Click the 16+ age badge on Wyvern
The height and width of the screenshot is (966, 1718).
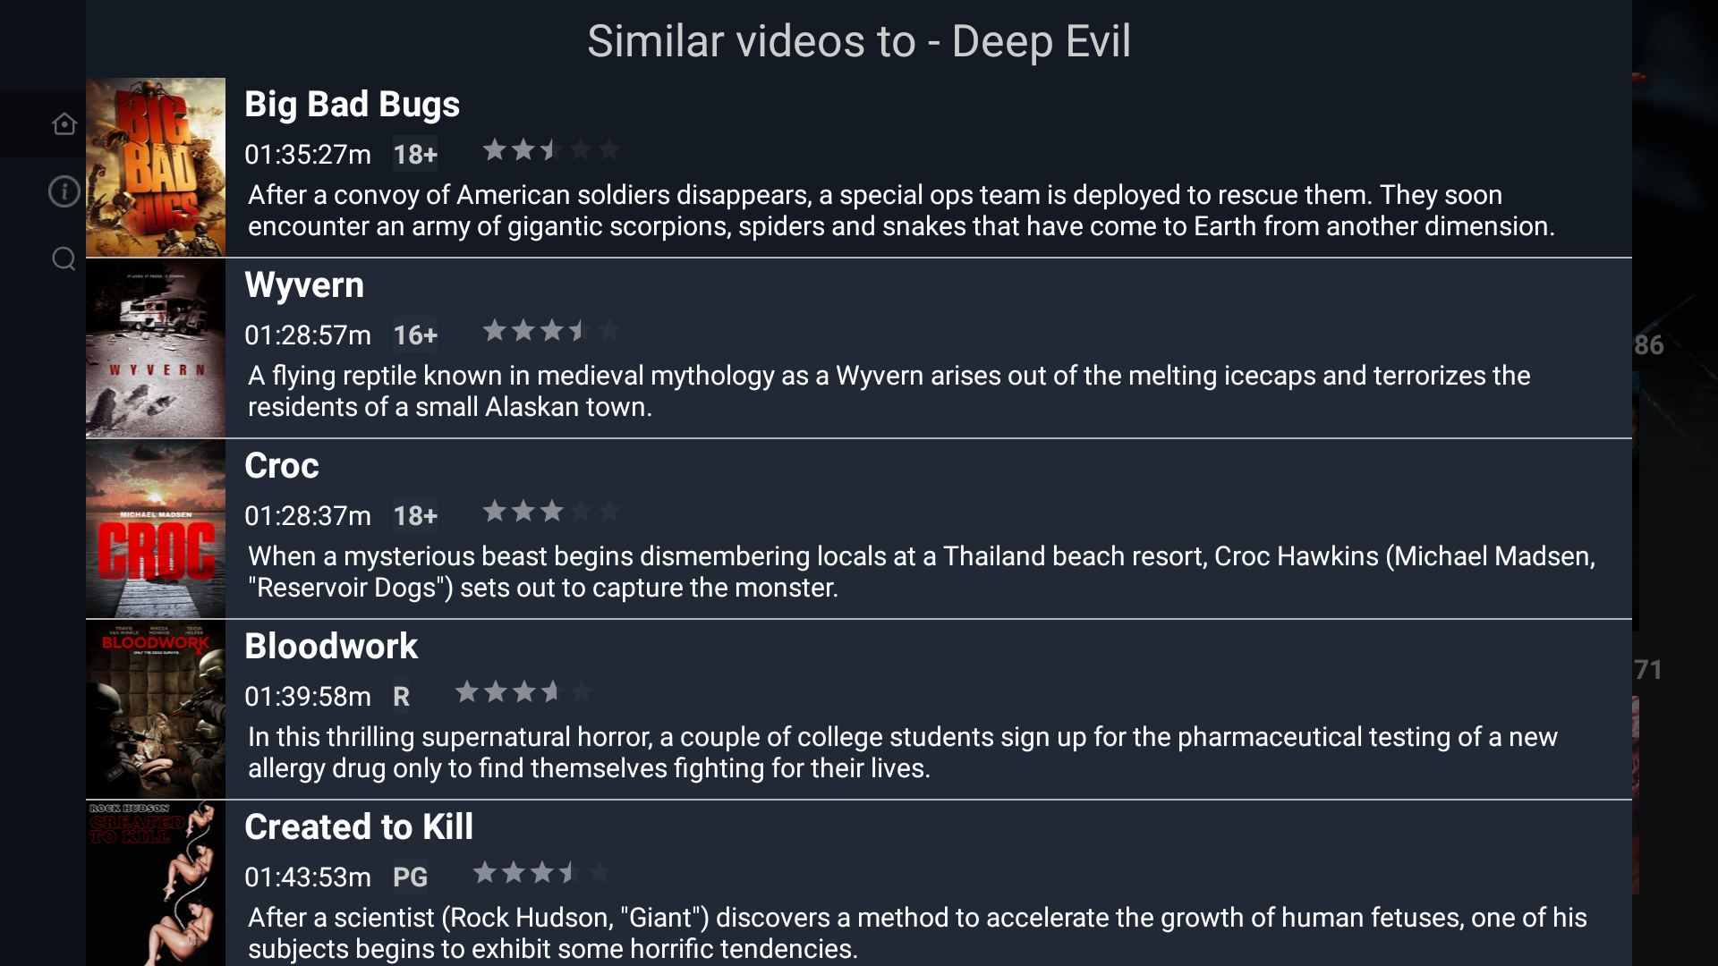(x=414, y=335)
